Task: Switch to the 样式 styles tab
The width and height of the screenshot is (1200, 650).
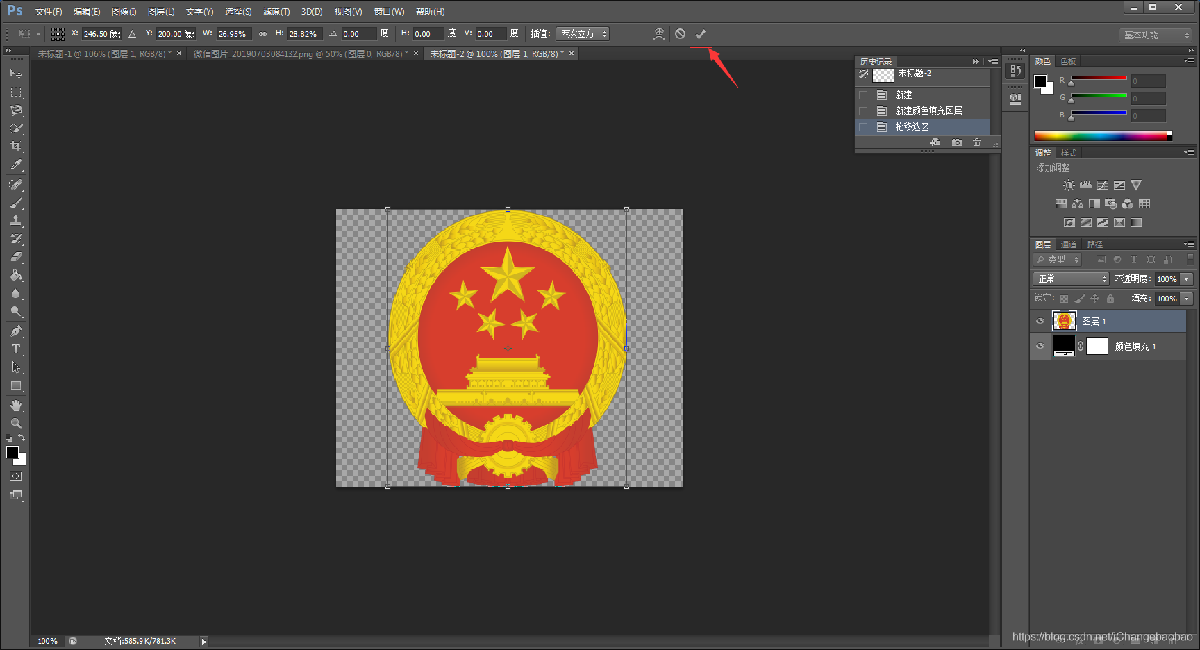Action: [x=1069, y=153]
